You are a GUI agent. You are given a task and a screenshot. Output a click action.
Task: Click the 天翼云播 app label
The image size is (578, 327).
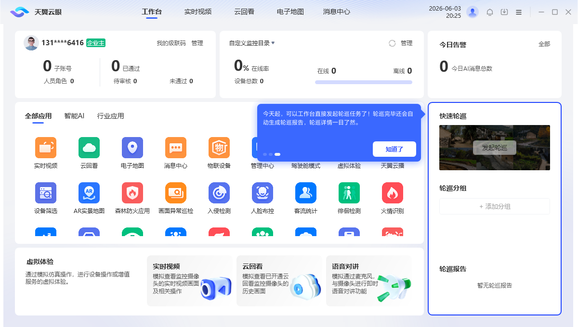[x=393, y=166]
